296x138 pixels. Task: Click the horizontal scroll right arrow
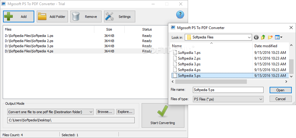[x=286, y=81]
